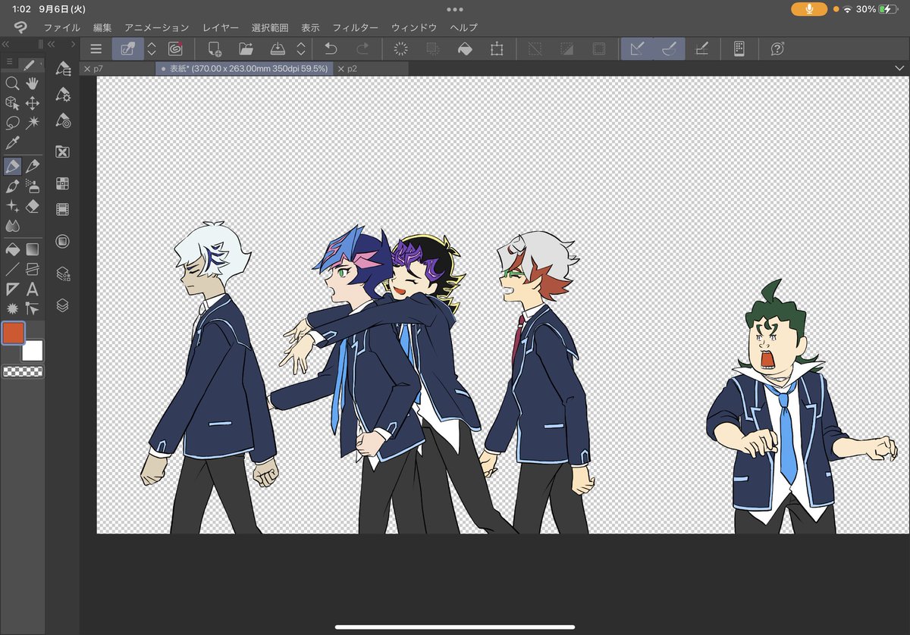Select the highlighted Pen tool
The width and height of the screenshot is (910, 635).
pyautogui.click(x=12, y=166)
